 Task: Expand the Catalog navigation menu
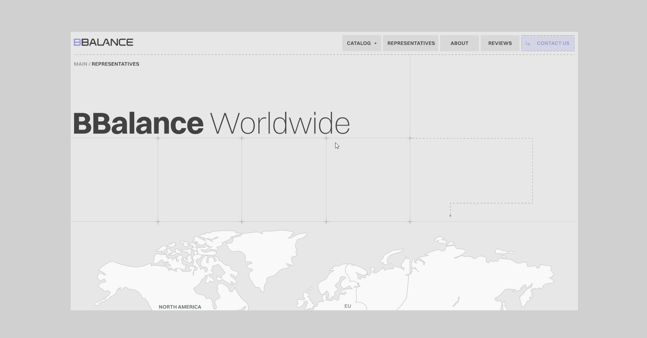[361, 43]
